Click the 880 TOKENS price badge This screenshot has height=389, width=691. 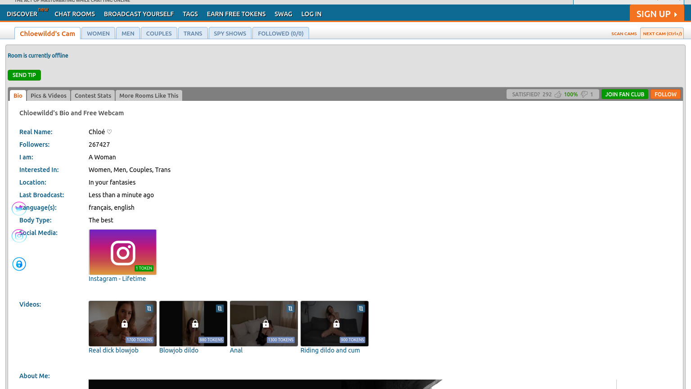(x=211, y=340)
